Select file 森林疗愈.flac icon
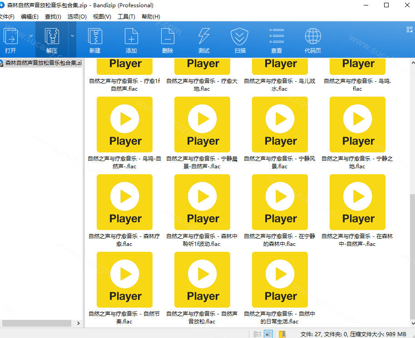The image size is (415, 338). [x=124, y=202]
